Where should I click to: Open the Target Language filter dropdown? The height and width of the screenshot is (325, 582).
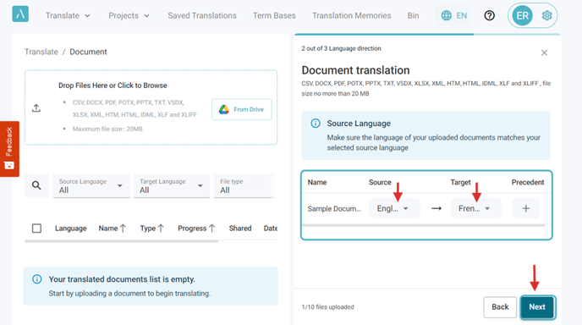(x=172, y=185)
